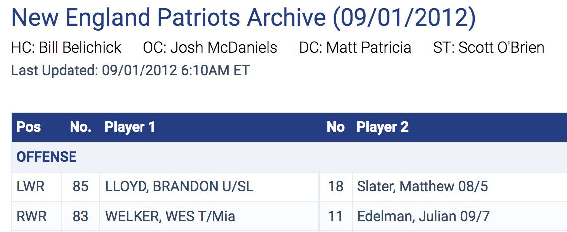Click the Player 1 column header
This screenshot has width=567, height=232.
click(130, 127)
